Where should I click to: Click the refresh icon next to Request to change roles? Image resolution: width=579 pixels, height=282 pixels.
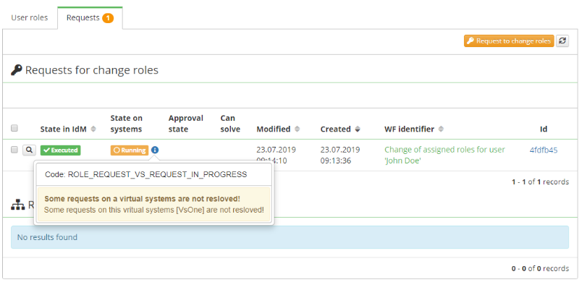(x=562, y=41)
